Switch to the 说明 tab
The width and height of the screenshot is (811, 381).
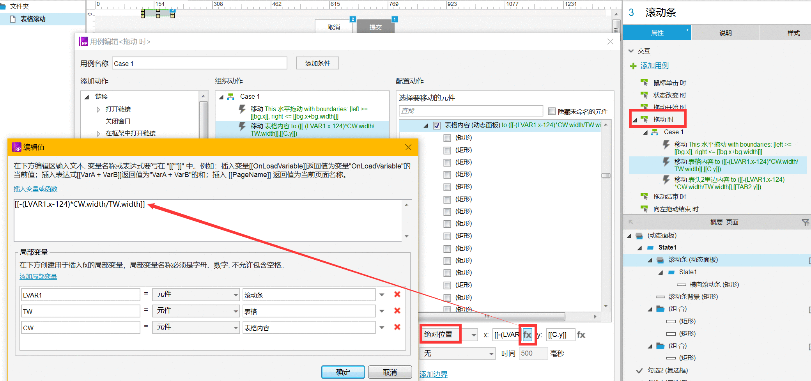point(725,33)
